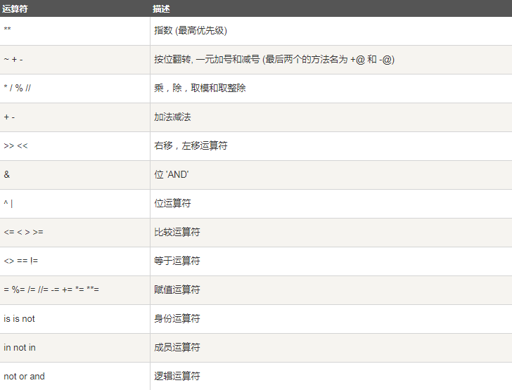Click the 成员运算符 description cell
512x390 pixels.
[x=177, y=348]
